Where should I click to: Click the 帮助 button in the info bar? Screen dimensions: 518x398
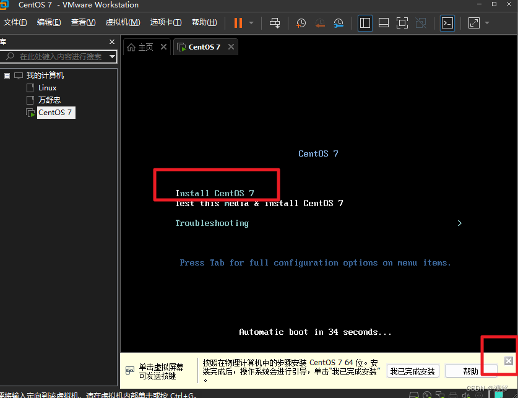[471, 371]
